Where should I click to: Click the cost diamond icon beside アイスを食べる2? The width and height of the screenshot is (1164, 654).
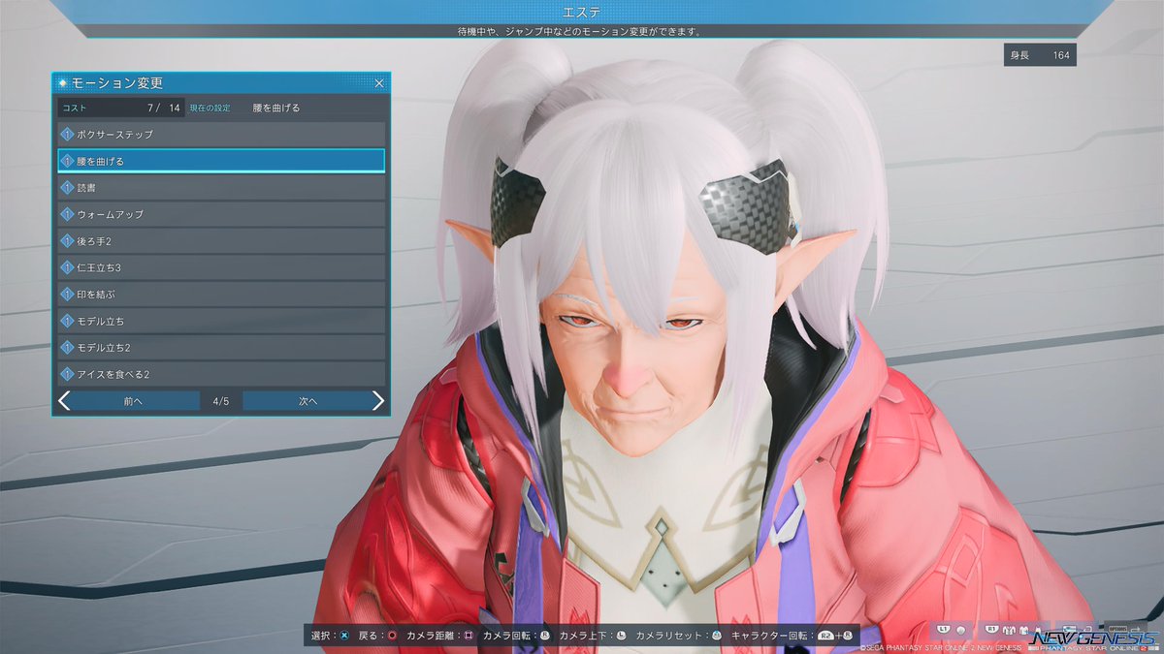68,373
